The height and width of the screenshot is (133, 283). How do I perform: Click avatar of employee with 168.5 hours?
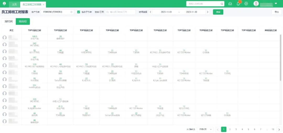click(x=5, y=38)
